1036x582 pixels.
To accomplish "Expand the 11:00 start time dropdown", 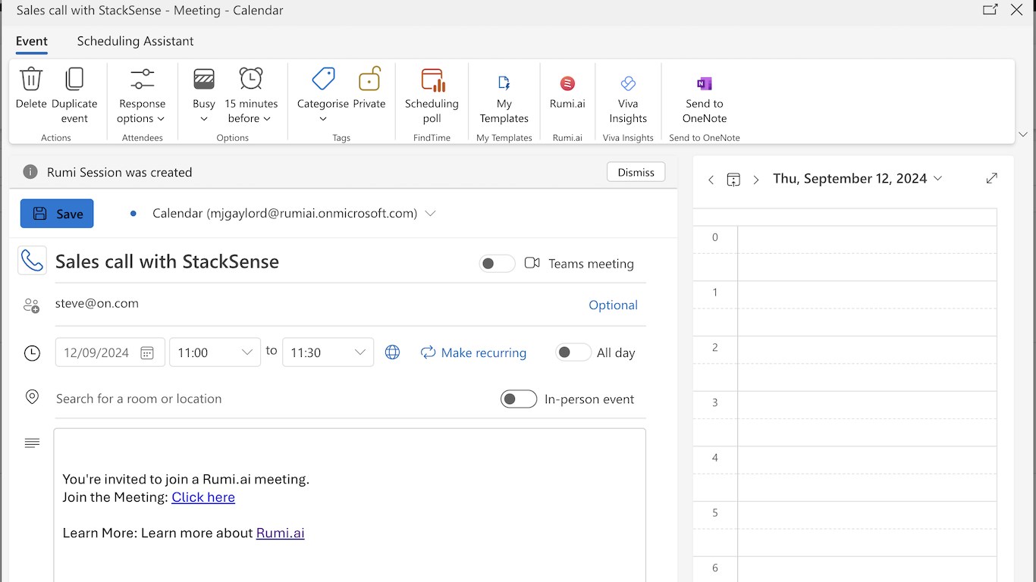I will (246, 352).
